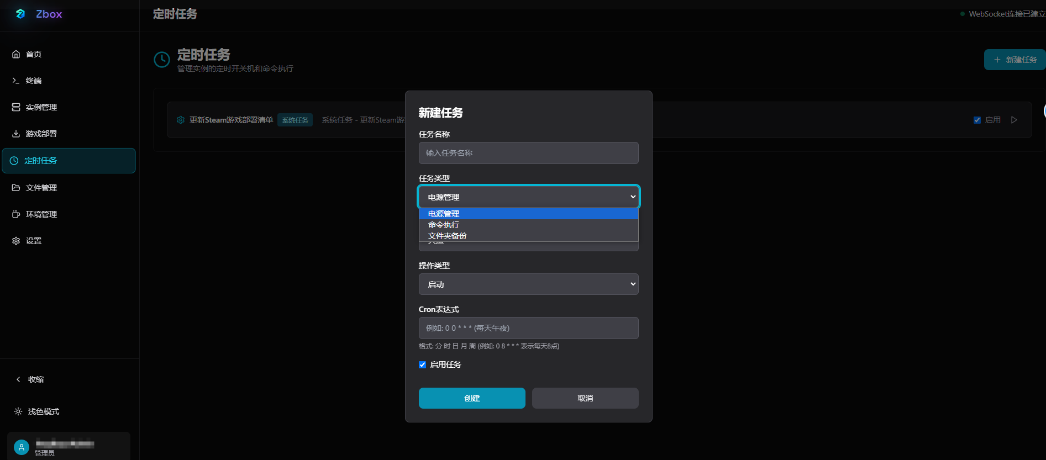Focus the Cron表达式 input field
The height and width of the screenshot is (460, 1046).
(x=529, y=328)
